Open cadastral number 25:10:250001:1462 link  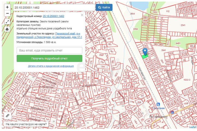[54, 16]
